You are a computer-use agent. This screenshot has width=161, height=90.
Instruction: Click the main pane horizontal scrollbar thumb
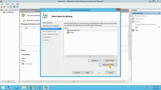74,81
